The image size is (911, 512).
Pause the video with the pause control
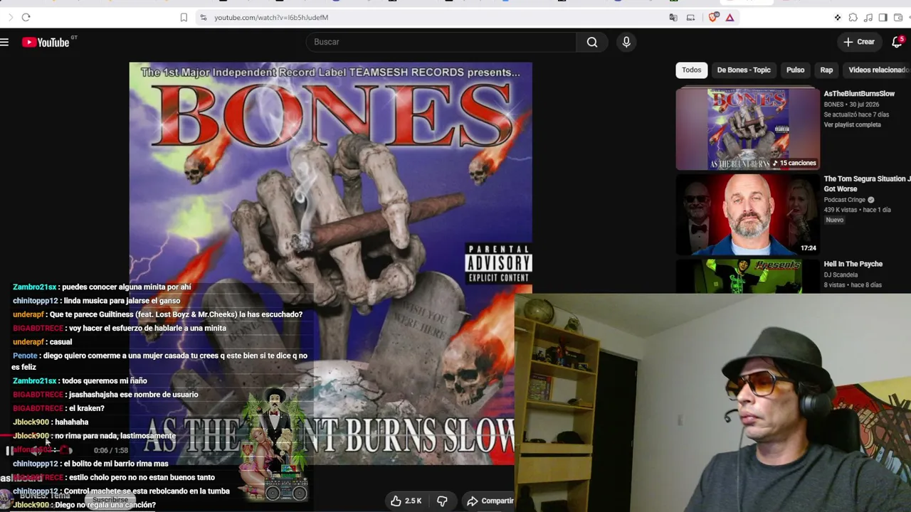9,450
